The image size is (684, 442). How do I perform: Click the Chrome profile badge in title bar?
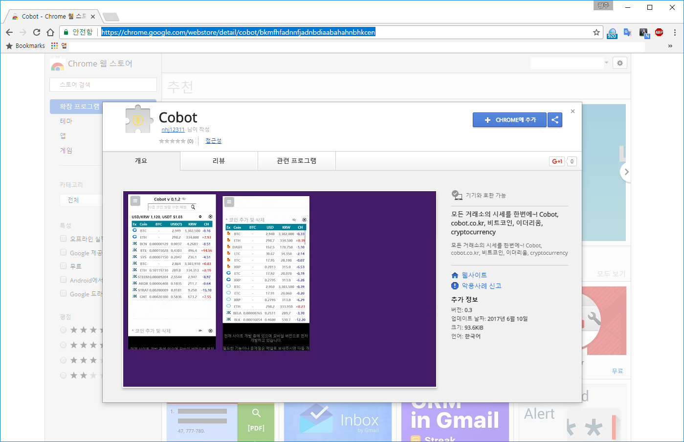603,5
